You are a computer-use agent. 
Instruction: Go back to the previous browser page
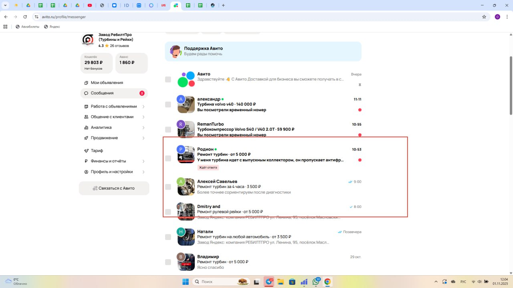click(x=6, y=17)
